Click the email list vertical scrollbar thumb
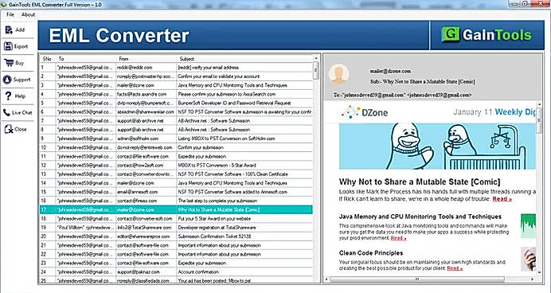Viewport: 551px width, 293px height. (316, 70)
